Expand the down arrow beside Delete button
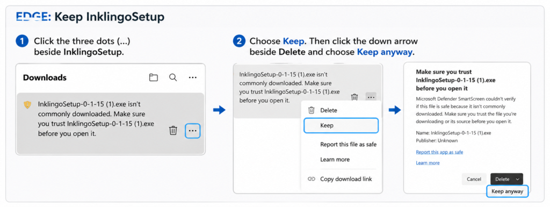Viewport: 550px width, 207px height. [x=518, y=179]
